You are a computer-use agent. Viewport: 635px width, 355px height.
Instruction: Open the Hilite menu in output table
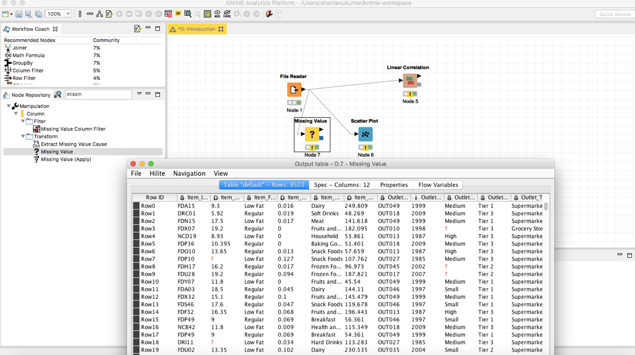tap(157, 174)
